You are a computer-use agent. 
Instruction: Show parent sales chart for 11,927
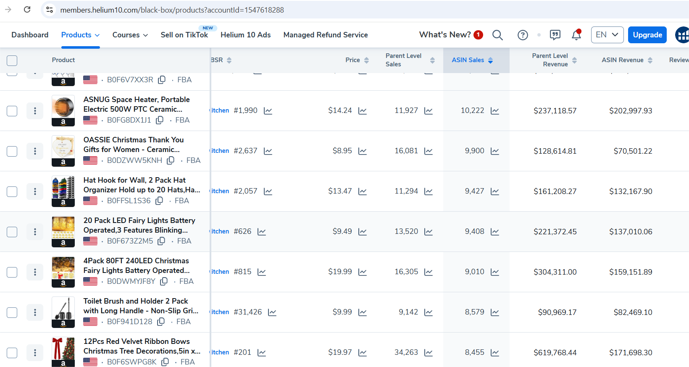pyautogui.click(x=429, y=111)
